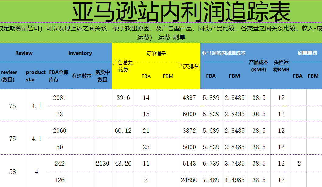Select FBA header under 刷单单数

coord(298,76)
